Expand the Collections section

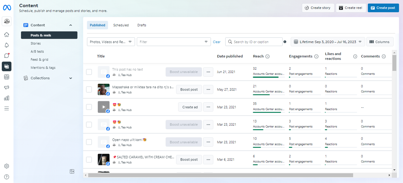click(x=71, y=78)
